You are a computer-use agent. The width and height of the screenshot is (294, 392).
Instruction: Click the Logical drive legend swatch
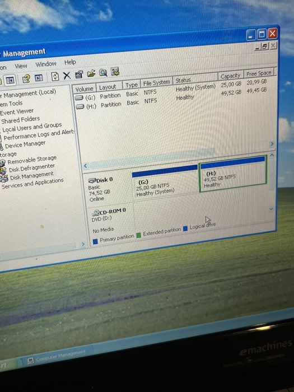point(185,228)
